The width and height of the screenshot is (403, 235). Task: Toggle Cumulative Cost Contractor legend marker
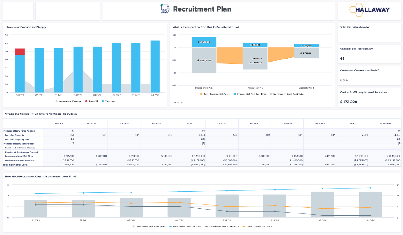coord(206,226)
